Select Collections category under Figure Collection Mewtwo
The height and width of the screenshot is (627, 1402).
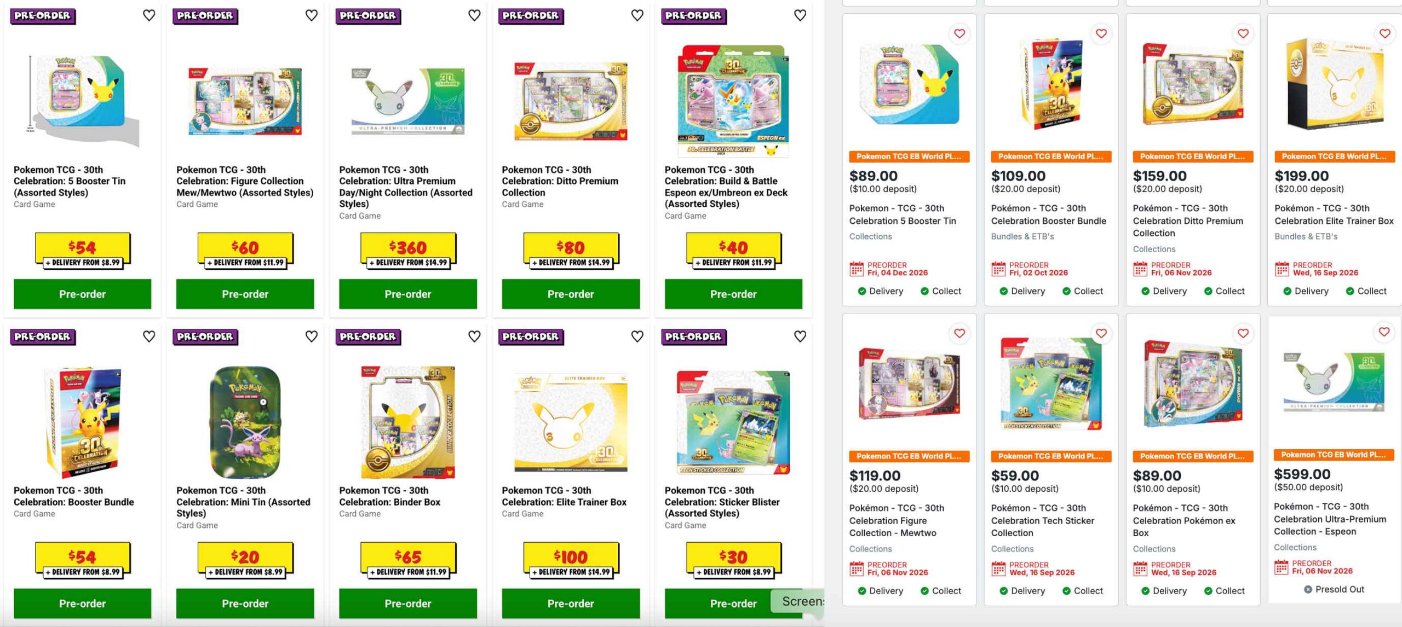(x=870, y=549)
